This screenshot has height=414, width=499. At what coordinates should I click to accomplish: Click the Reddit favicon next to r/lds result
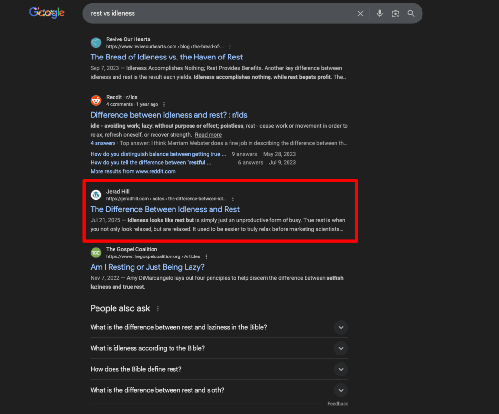pyautogui.click(x=96, y=100)
